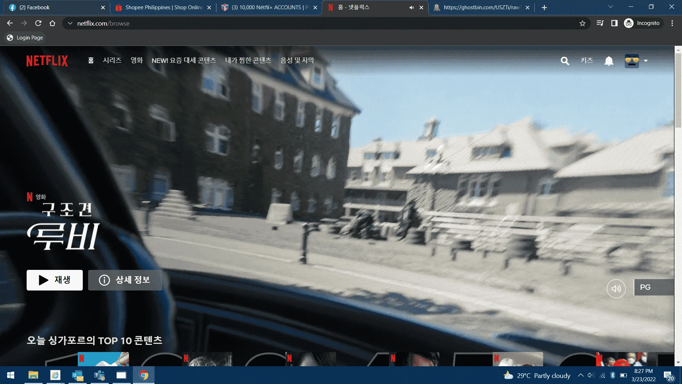Open Internet Explorer from taskbar
Image resolution: width=682 pixels, height=384 pixels.
(55, 375)
